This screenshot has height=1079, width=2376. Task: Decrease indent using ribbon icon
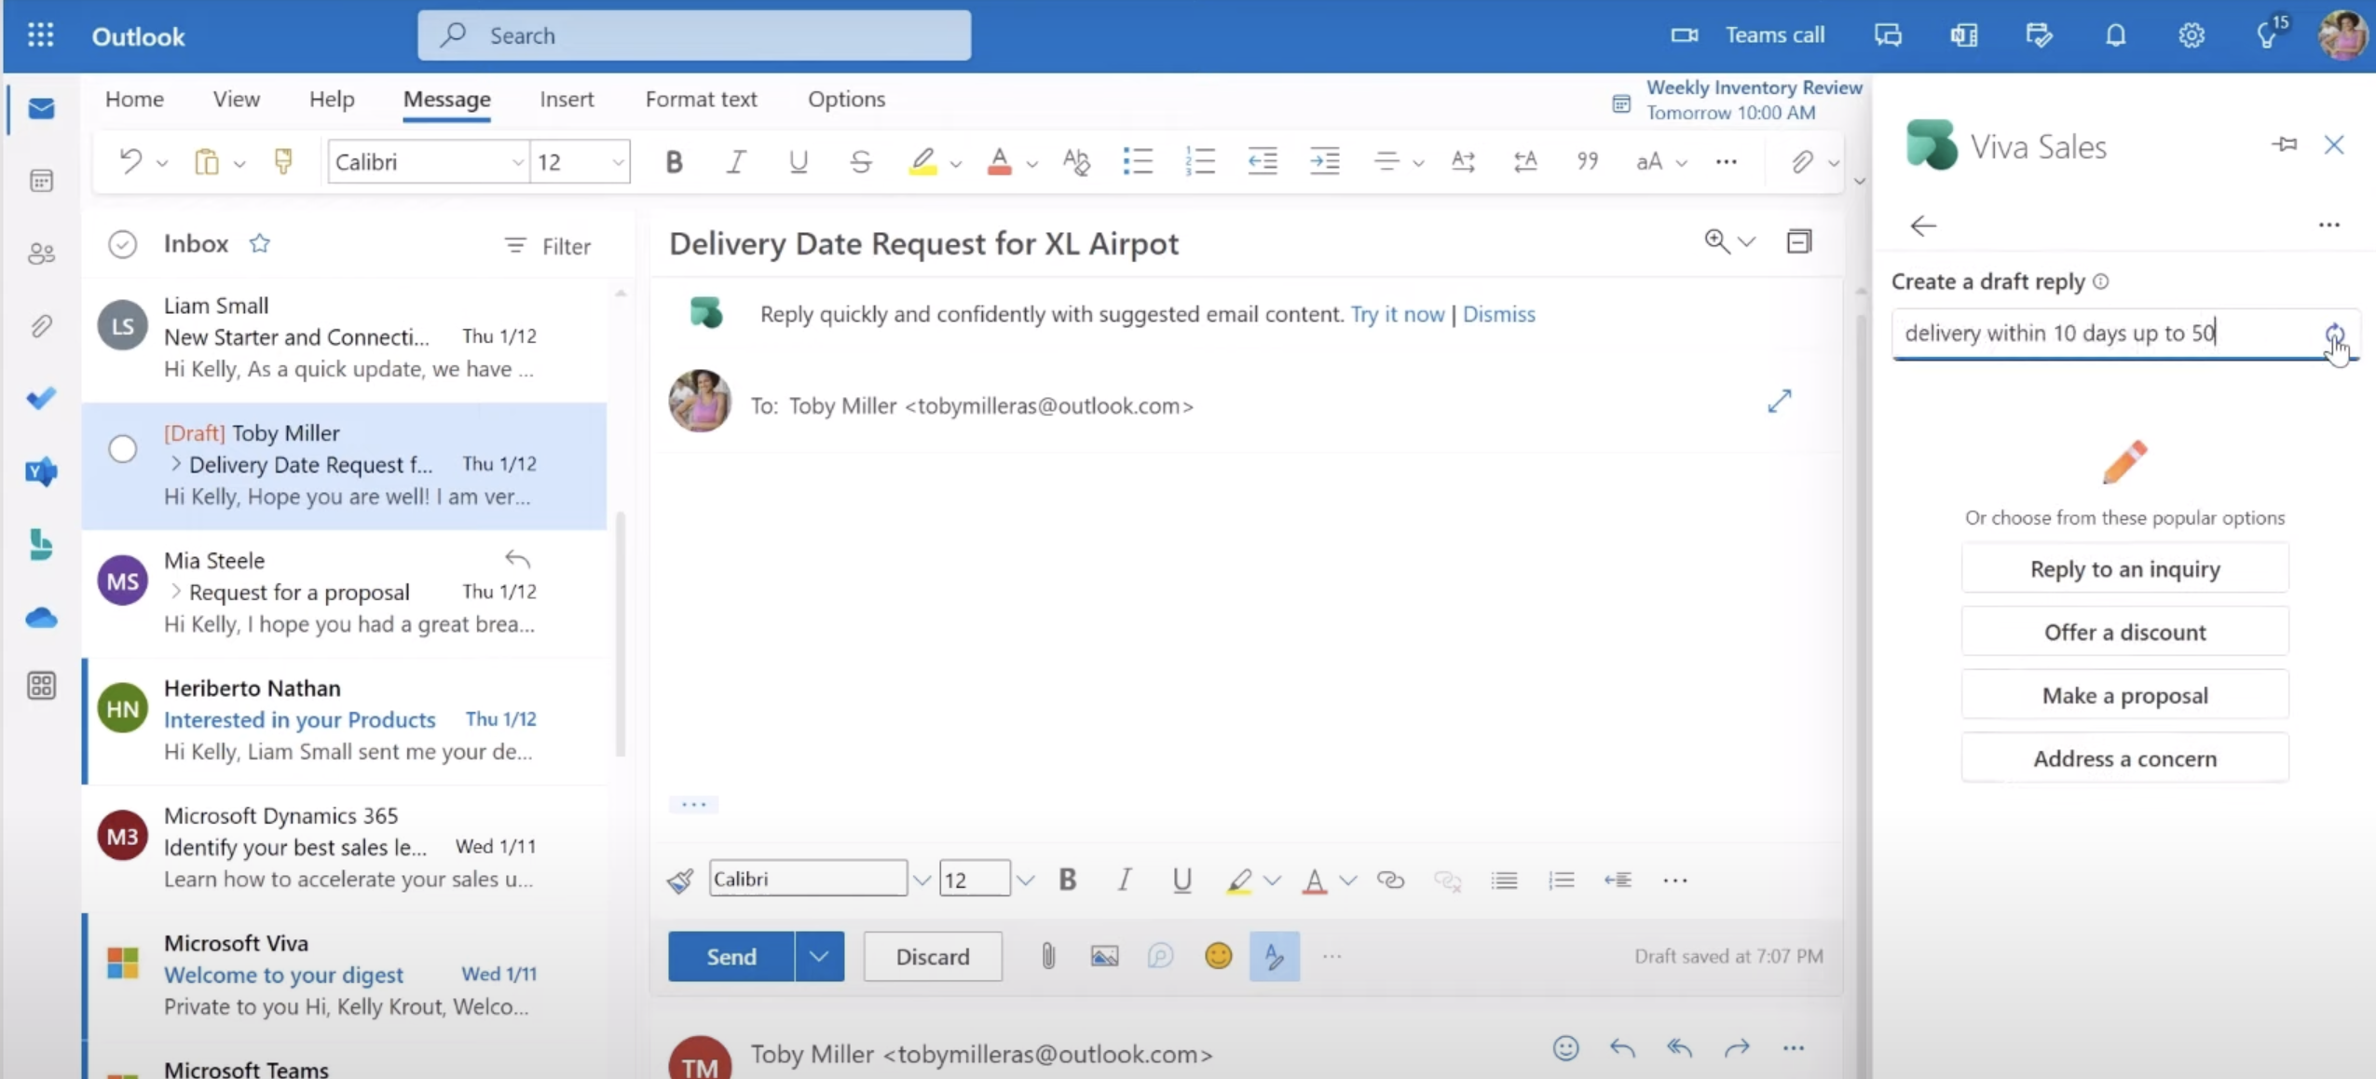(x=1262, y=161)
